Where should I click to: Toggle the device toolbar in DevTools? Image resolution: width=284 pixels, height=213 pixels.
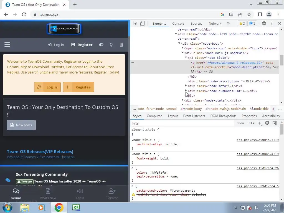(142, 23)
